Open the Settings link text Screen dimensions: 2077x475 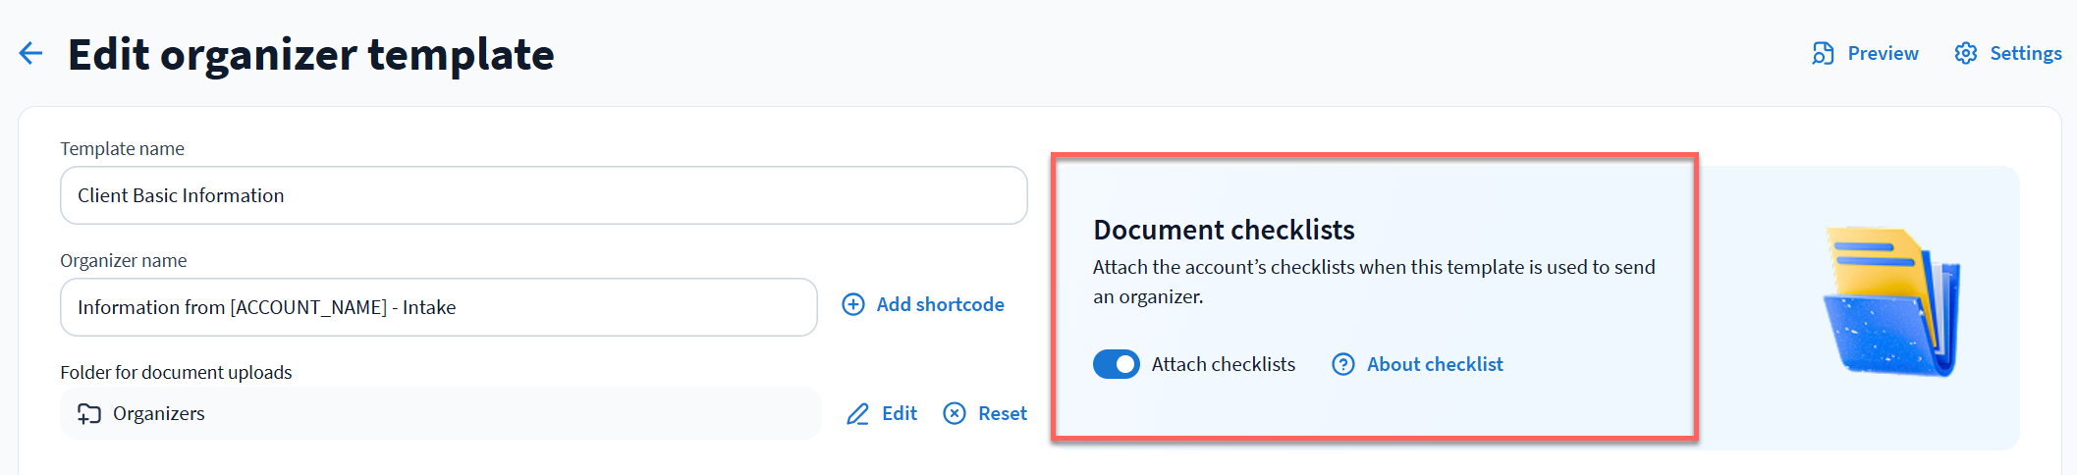[2025, 53]
